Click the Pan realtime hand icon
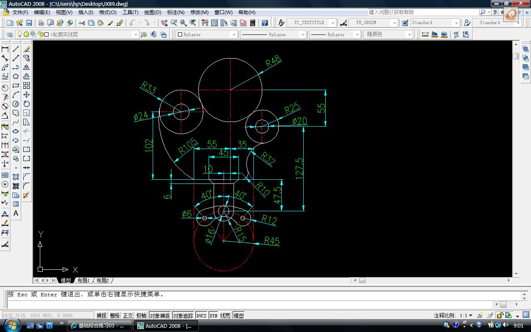 (164, 23)
